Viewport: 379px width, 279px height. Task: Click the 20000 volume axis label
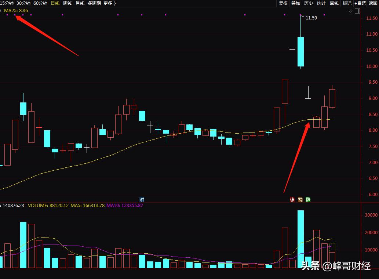pyautogui.click(x=371, y=233)
